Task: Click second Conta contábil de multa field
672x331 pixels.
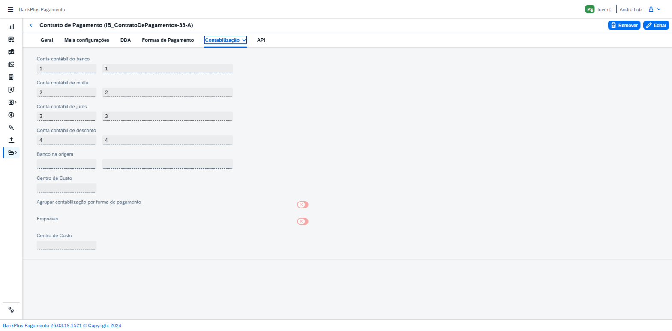Action: coord(168,93)
